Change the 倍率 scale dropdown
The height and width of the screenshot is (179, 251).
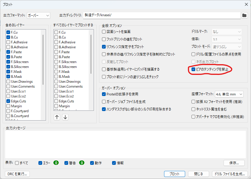[227, 39]
